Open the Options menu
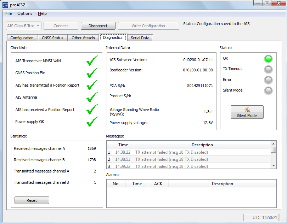 point(25,13)
